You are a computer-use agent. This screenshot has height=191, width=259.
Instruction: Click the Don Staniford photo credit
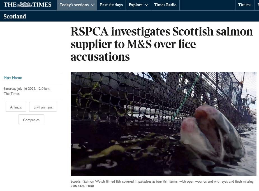tap(82, 186)
